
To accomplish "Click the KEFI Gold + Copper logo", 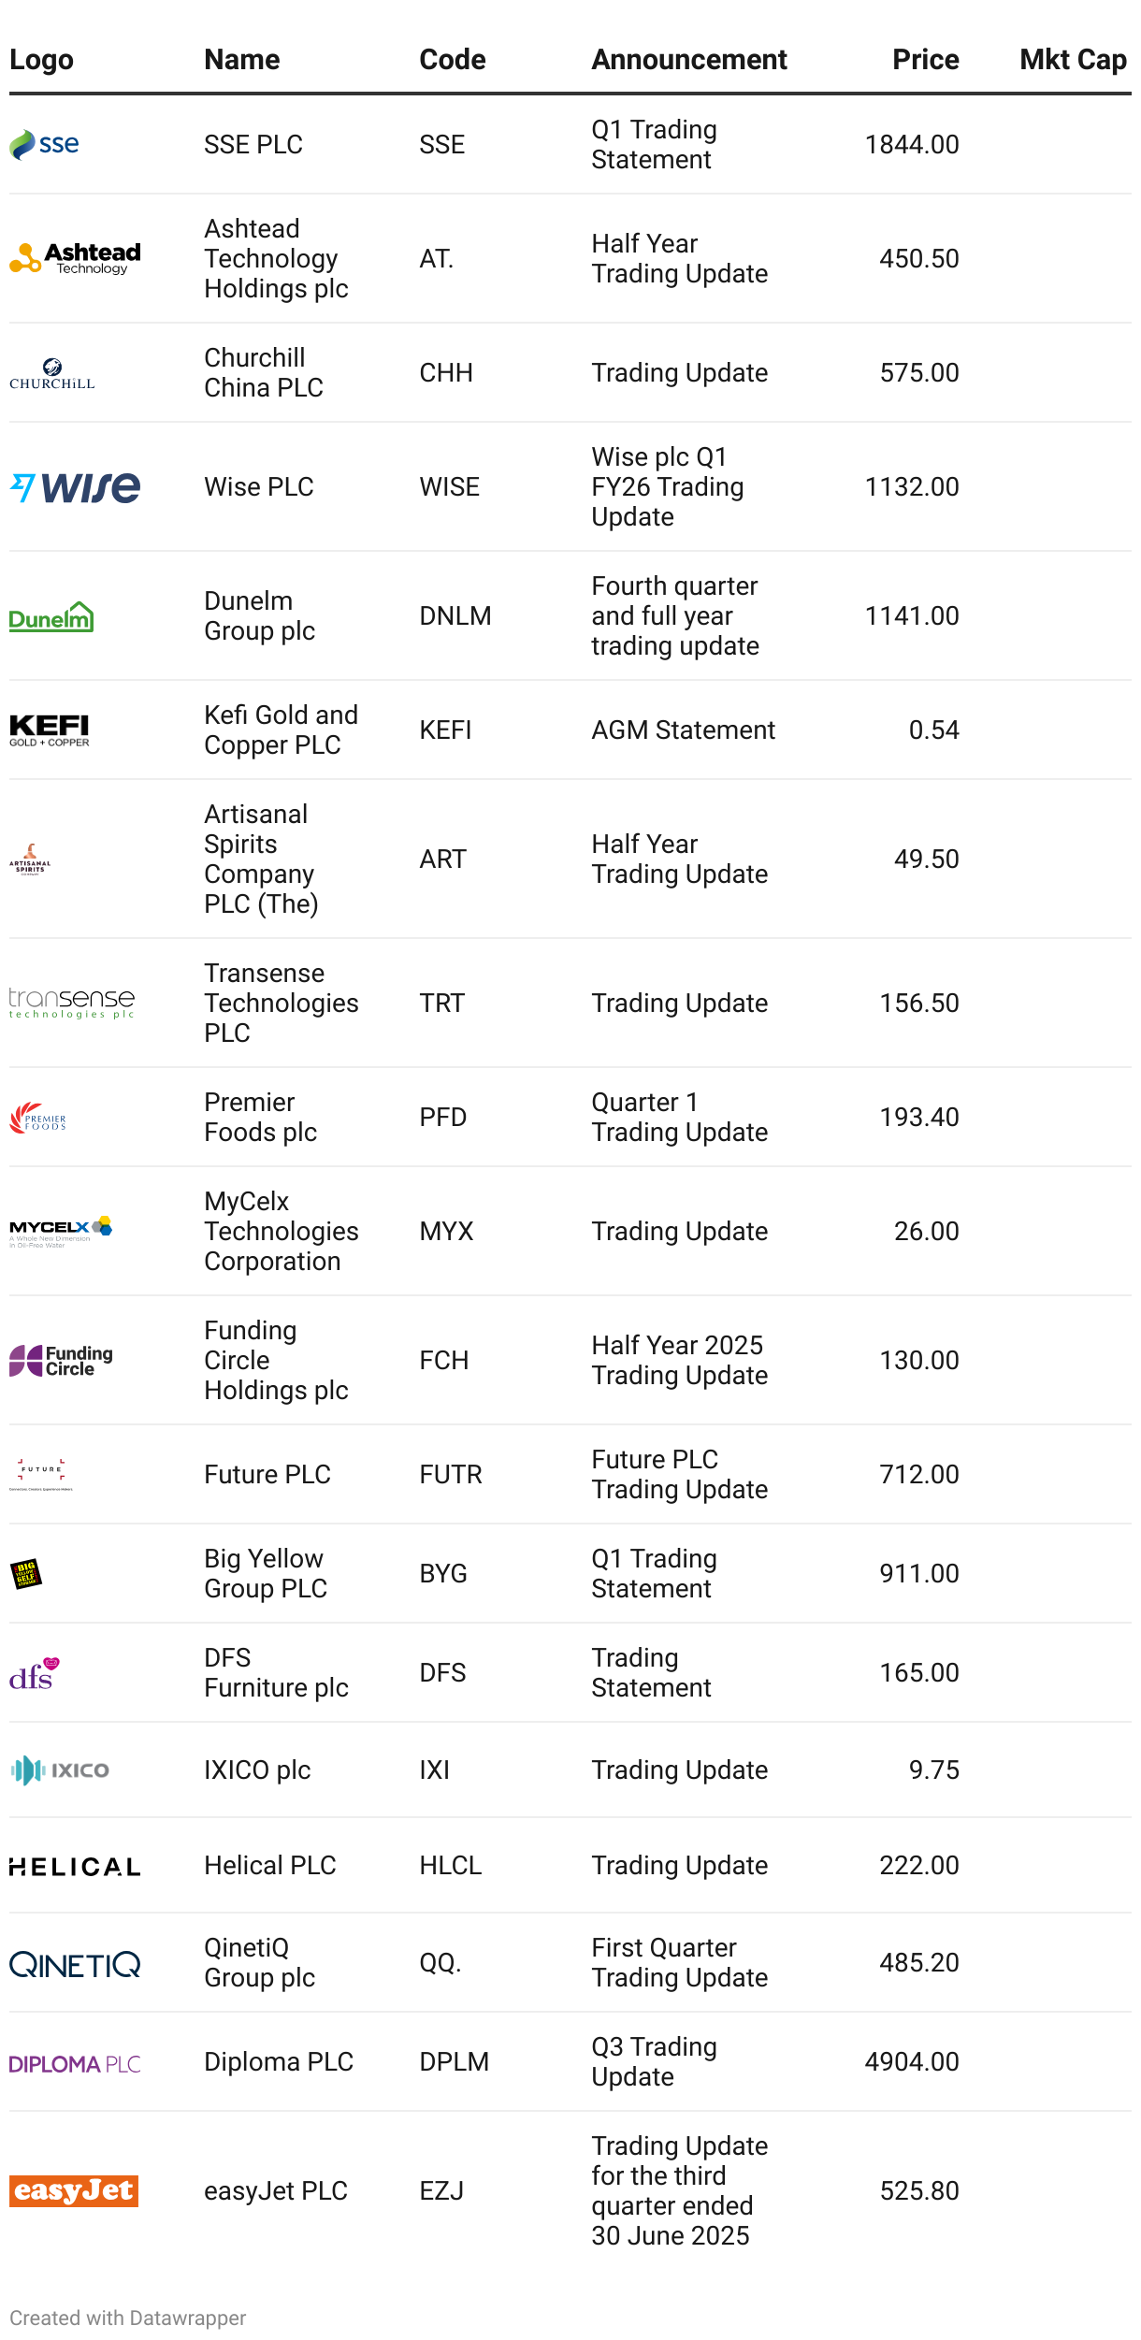I will [x=50, y=730].
